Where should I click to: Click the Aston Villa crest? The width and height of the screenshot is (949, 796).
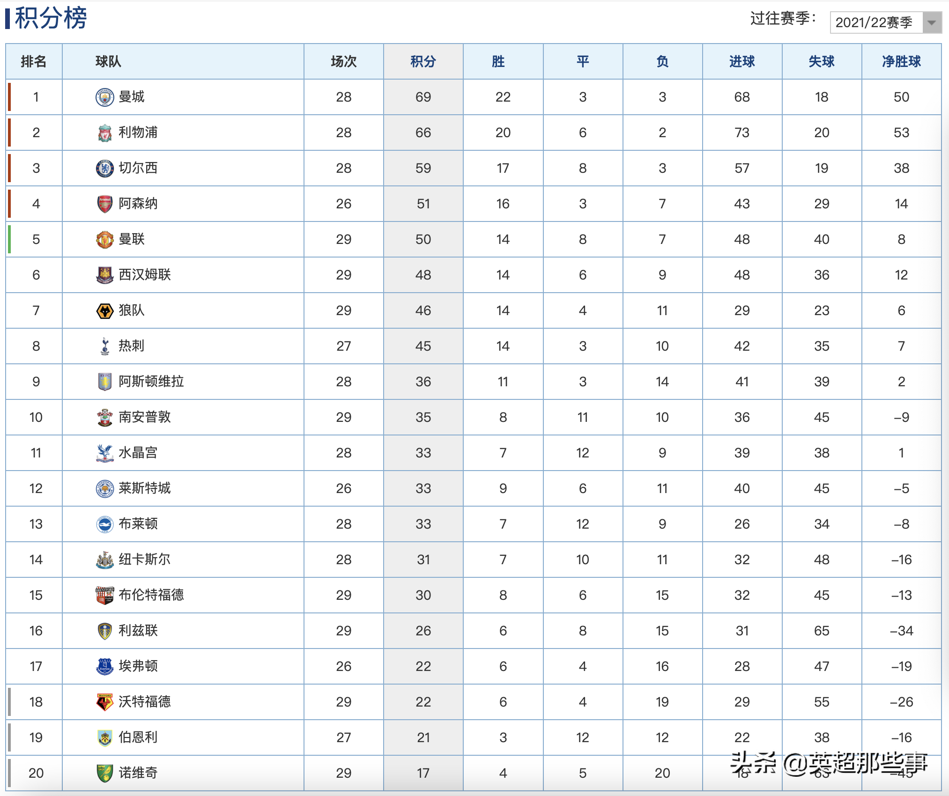point(104,382)
